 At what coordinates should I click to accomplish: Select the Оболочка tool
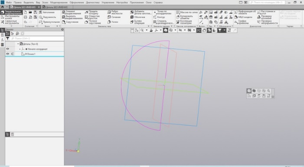click(x=138, y=17)
